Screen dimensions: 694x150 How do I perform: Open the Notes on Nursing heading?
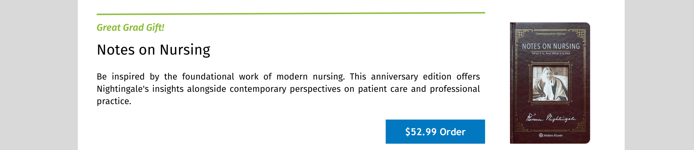point(154,50)
